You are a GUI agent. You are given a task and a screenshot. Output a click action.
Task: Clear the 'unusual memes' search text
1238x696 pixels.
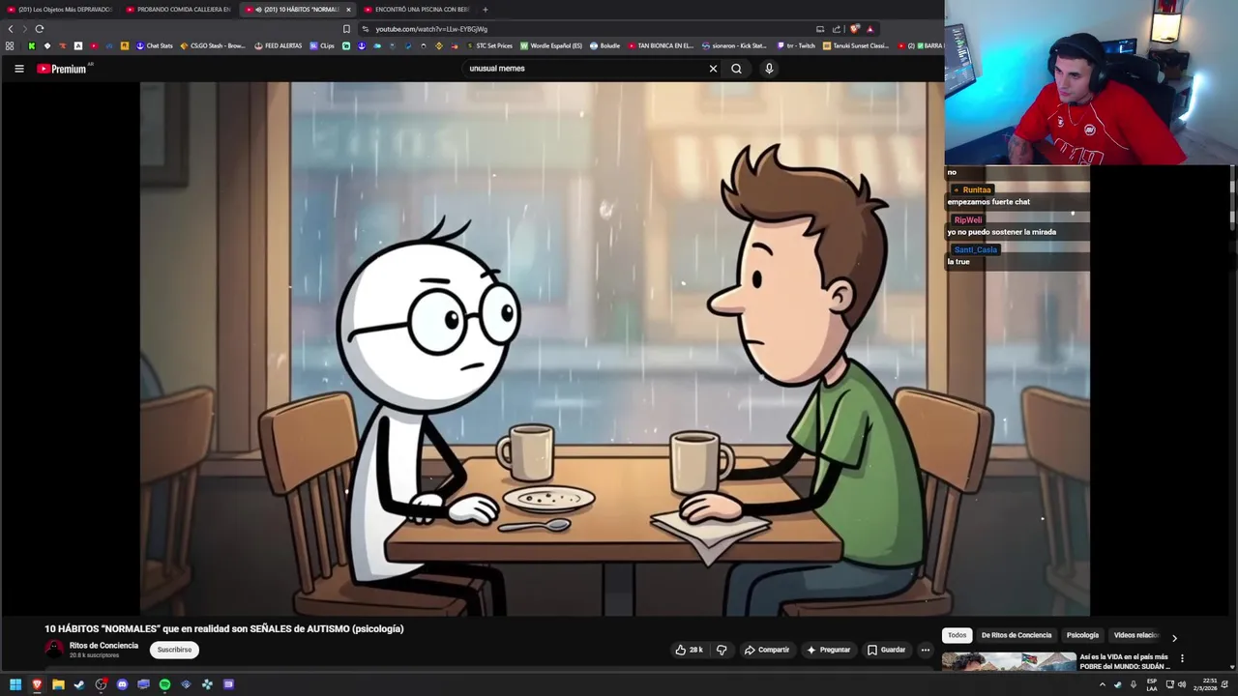pyautogui.click(x=713, y=69)
